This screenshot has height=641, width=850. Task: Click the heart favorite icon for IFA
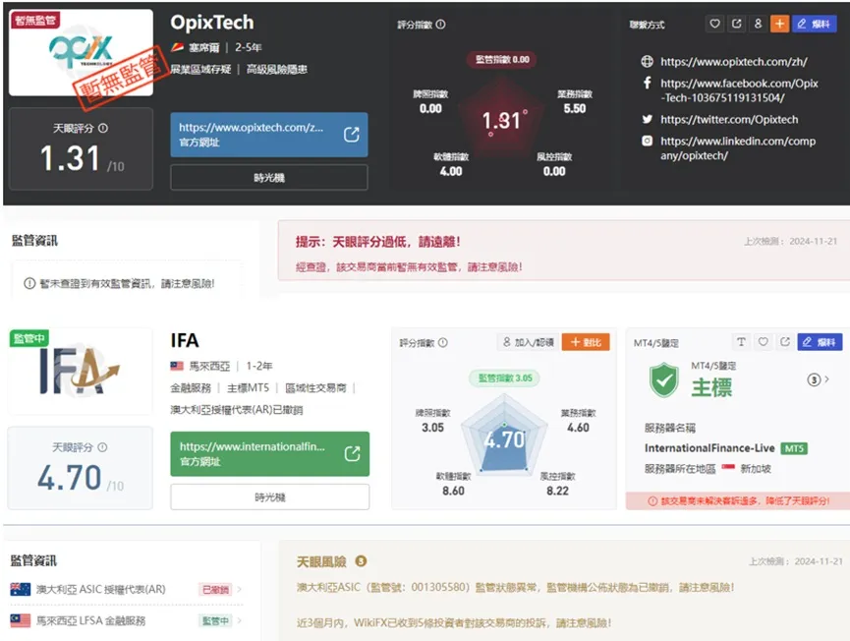pos(764,342)
